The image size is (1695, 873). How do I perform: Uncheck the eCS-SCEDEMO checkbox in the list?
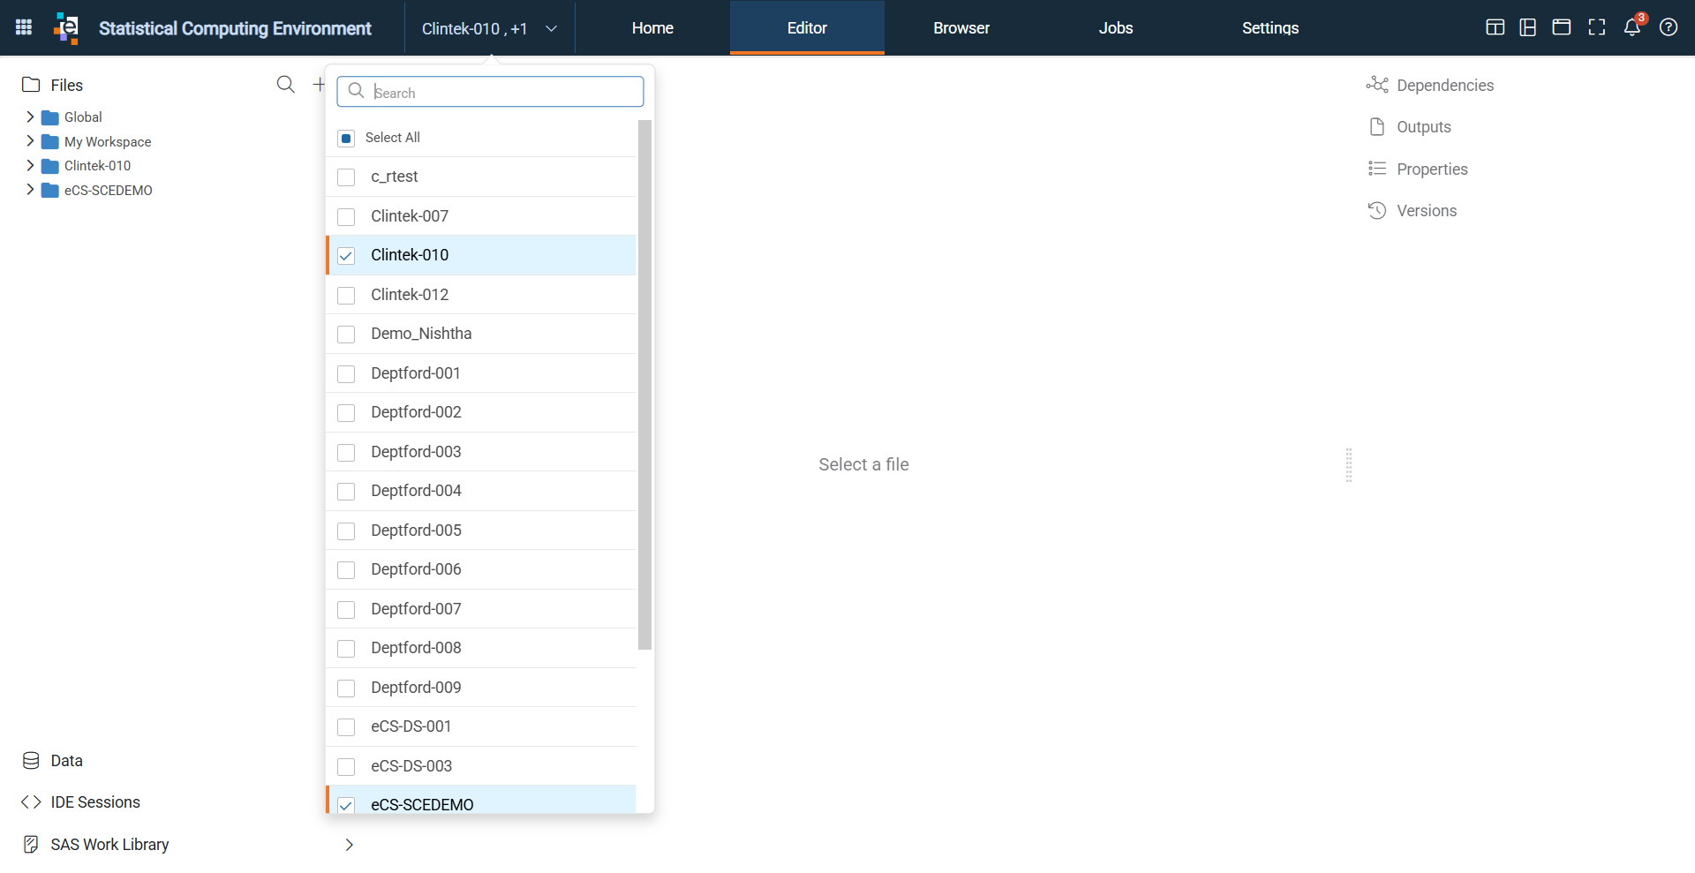(x=346, y=805)
